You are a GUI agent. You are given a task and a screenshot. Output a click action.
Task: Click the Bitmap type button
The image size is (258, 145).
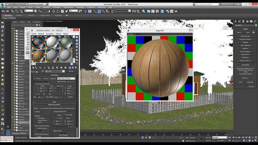(x=71, y=71)
